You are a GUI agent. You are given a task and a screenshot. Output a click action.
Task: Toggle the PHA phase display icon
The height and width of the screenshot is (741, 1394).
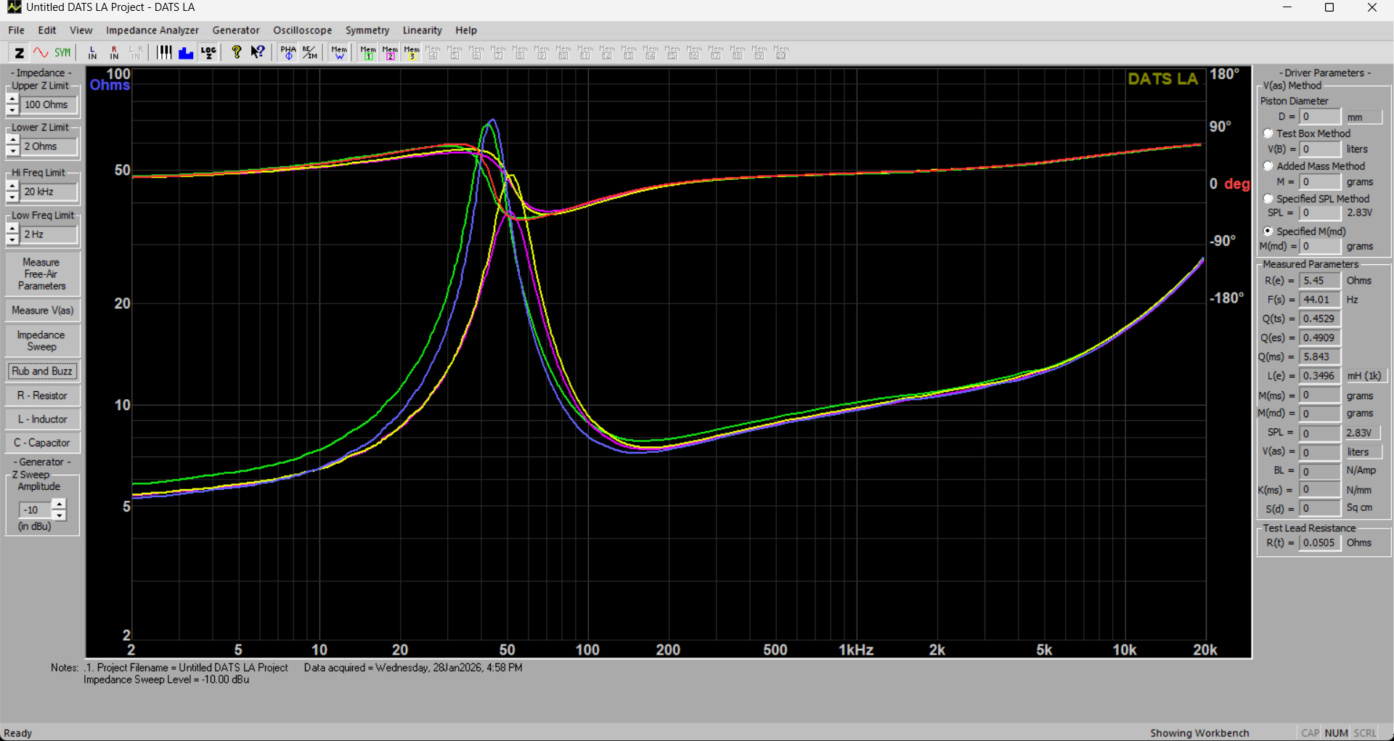pos(288,52)
